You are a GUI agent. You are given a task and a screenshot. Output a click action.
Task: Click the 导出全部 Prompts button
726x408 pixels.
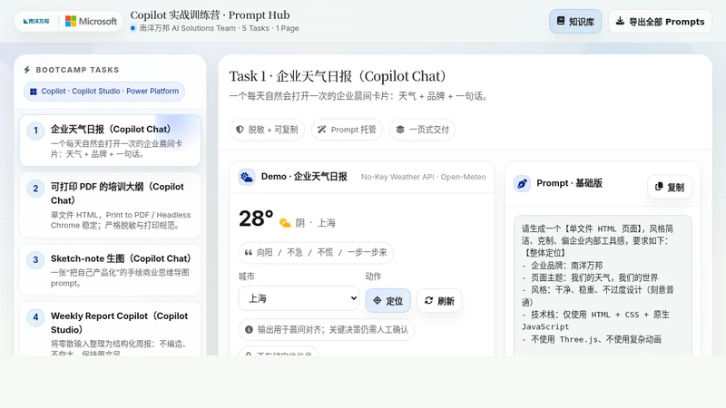660,21
